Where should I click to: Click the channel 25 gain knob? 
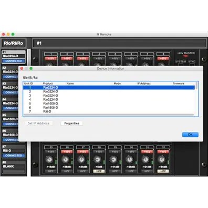(x=49, y=160)
